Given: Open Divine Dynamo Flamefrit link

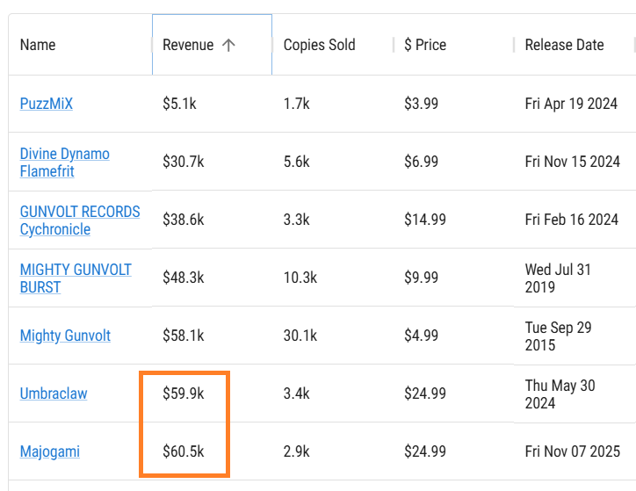Looking at the screenshot, I should point(64,162).
